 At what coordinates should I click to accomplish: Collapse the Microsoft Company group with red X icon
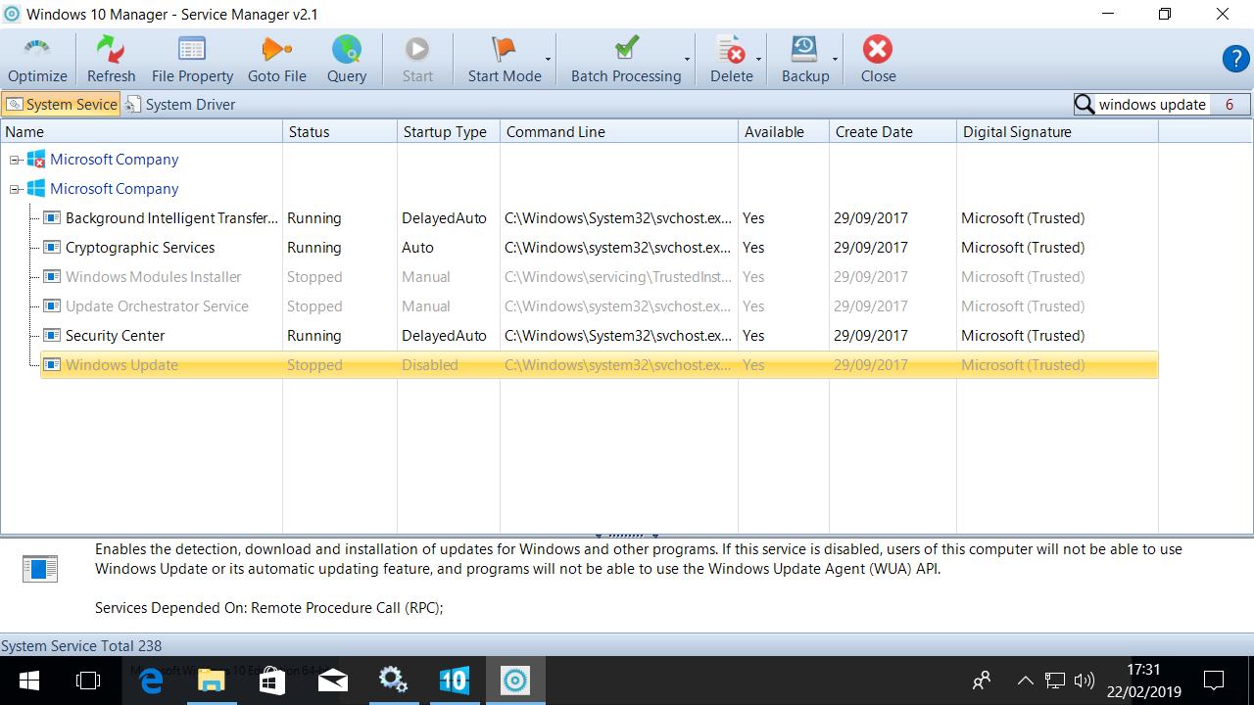coord(15,160)
